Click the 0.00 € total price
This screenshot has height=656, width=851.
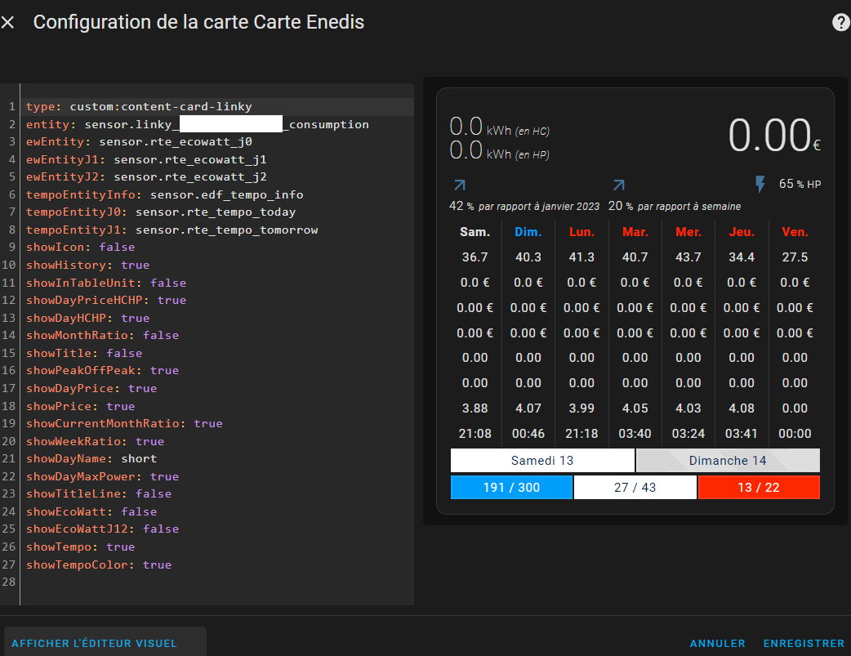[774, 136]
